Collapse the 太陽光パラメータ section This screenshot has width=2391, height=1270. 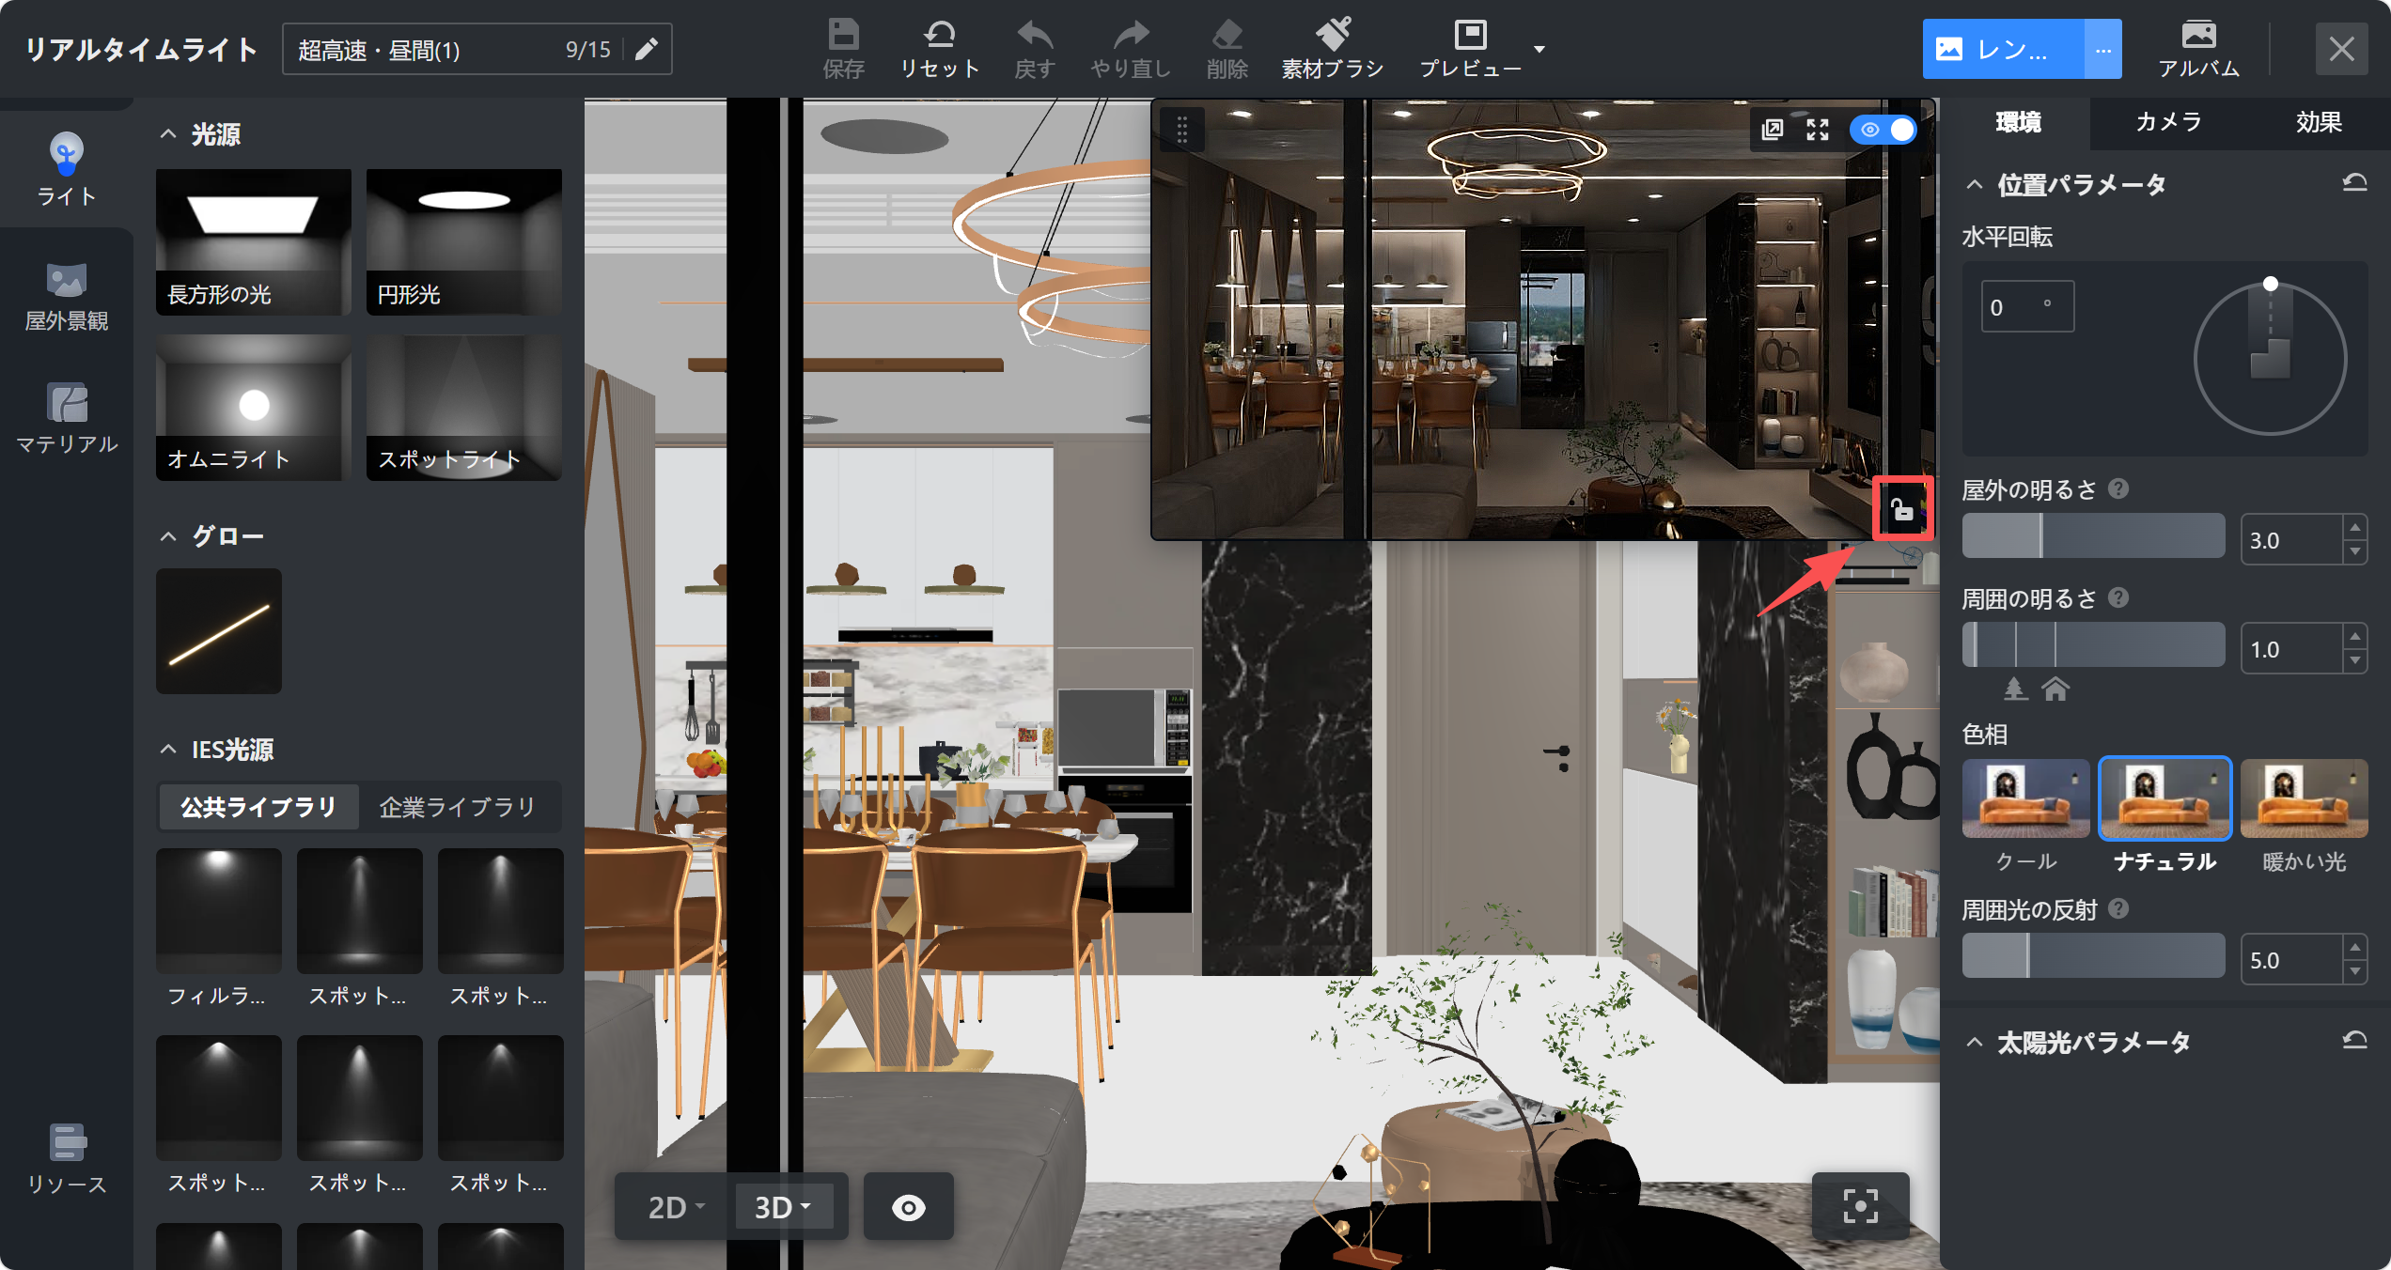pos(1975,1042)
